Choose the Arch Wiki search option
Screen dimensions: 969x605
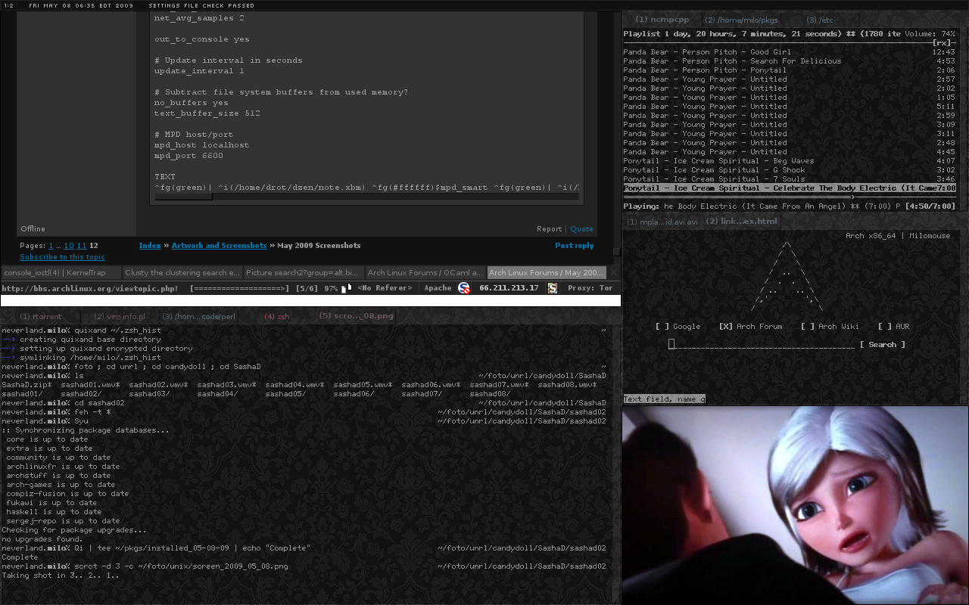(809, 327)
